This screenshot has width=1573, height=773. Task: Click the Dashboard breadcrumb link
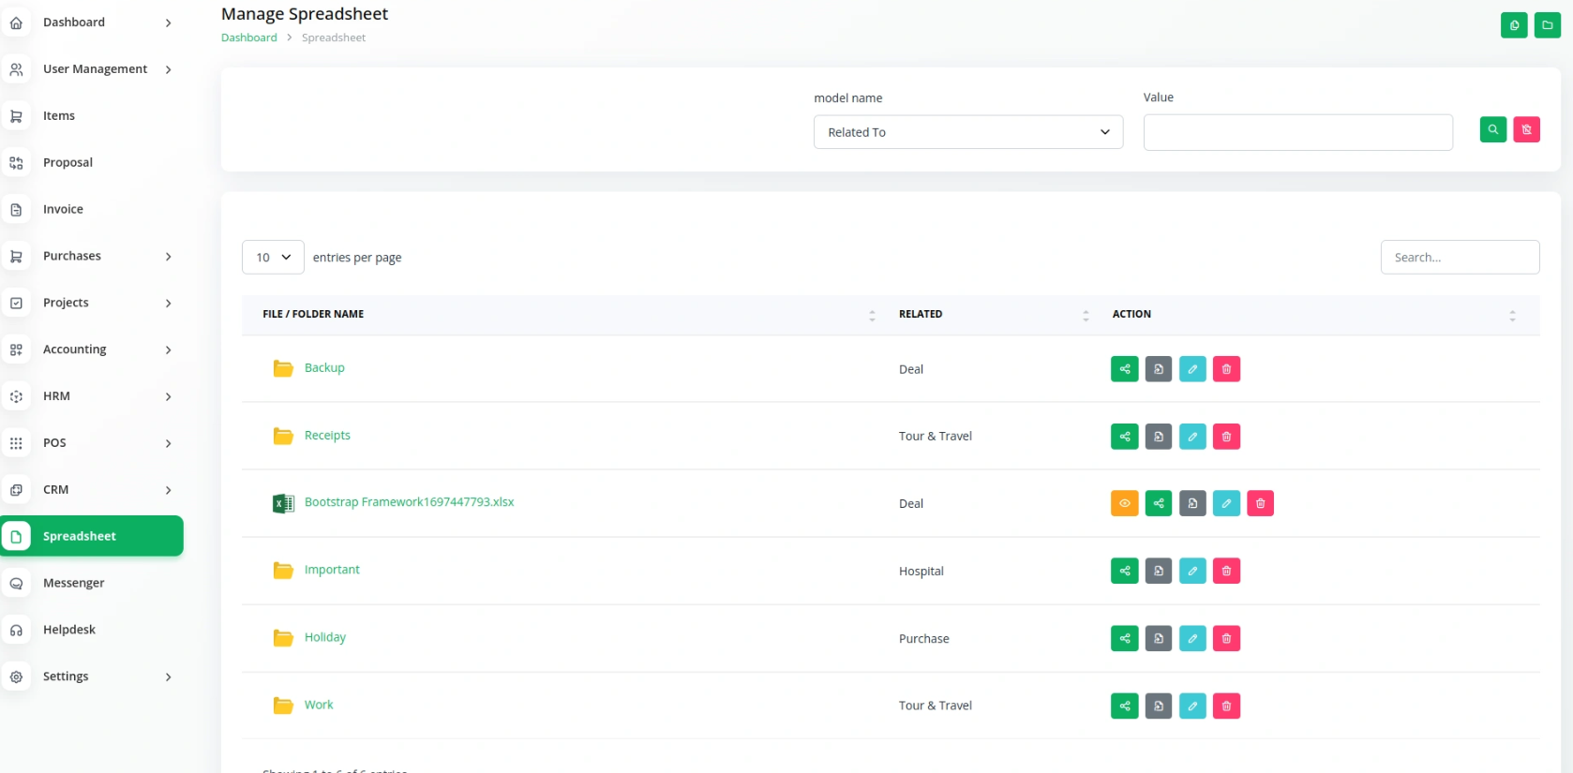[x=249, y=37]
